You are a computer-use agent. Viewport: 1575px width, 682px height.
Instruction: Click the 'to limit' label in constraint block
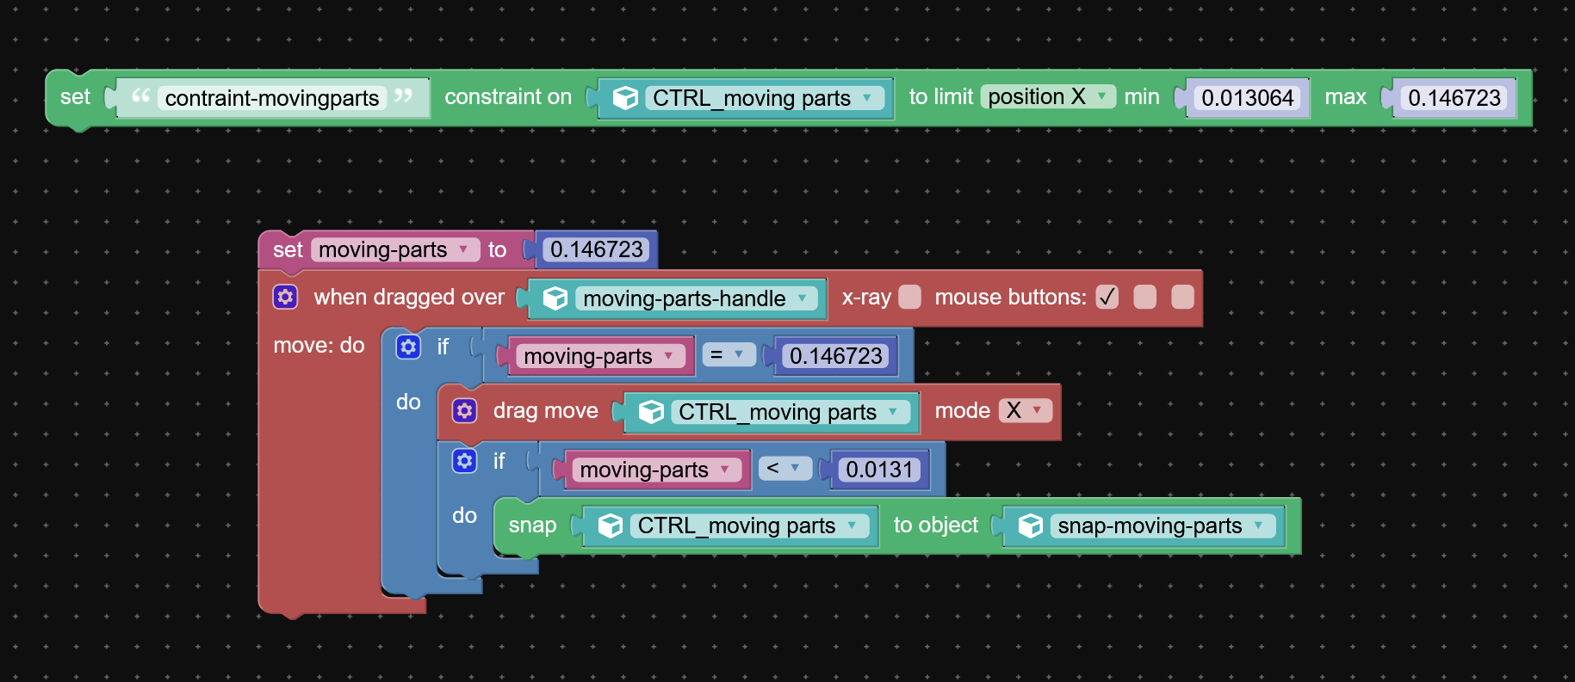click(x=941, y=96)
